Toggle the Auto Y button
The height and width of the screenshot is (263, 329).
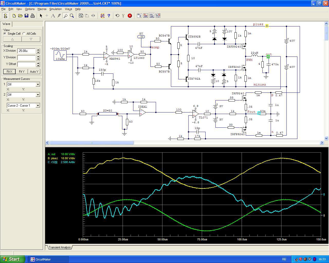click(x=34, y=72)
